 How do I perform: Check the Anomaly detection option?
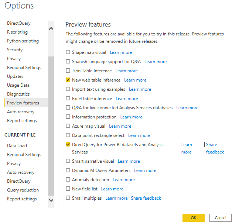[x=68, y=180]
